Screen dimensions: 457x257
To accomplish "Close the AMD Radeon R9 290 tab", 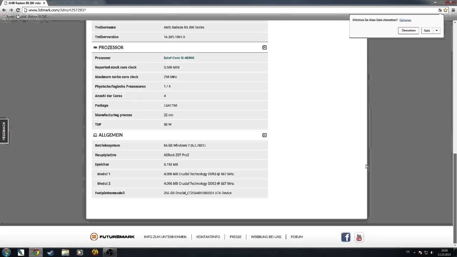I will pos(44,3).
